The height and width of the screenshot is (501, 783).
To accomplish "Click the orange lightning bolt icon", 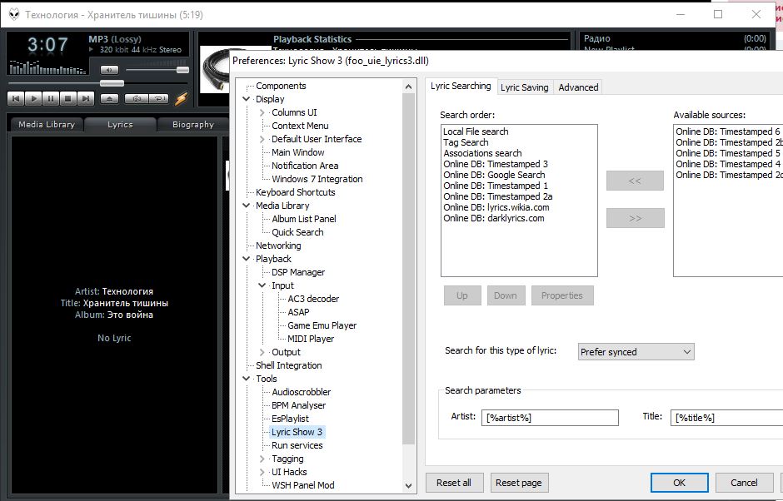I will tap(181, 98).
